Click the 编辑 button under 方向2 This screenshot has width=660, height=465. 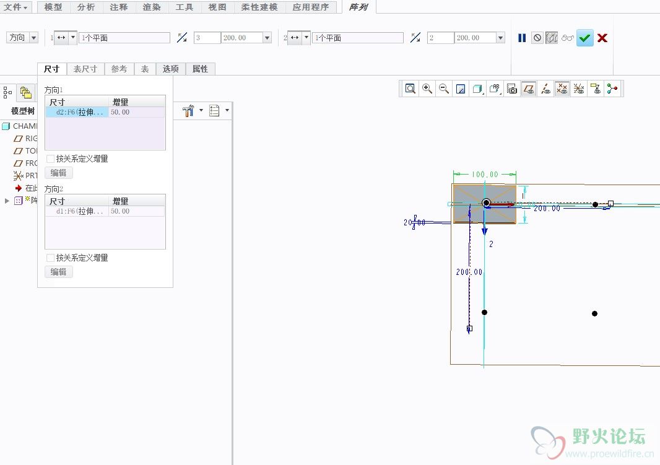(58, 272)
